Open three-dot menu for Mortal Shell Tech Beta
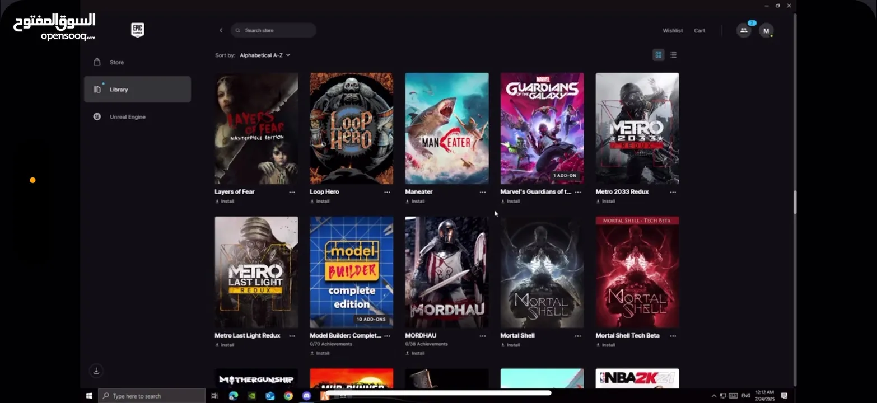The width and height of the screenshot is (877, 403). click(673, 336)
